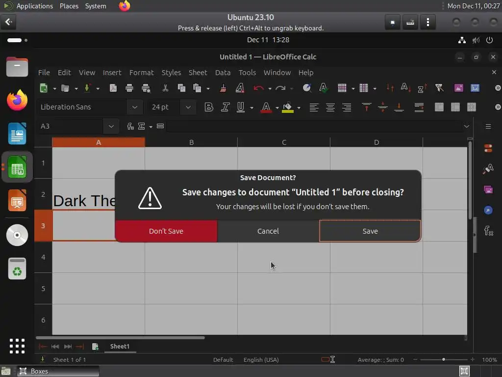Open the Edit menu
This screenshot has height=377, width=502.
coord(64,73)
